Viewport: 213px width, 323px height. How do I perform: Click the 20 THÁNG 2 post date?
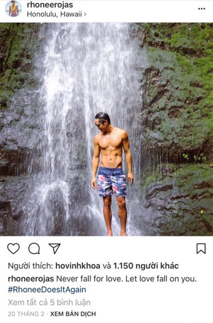[26, 314]
